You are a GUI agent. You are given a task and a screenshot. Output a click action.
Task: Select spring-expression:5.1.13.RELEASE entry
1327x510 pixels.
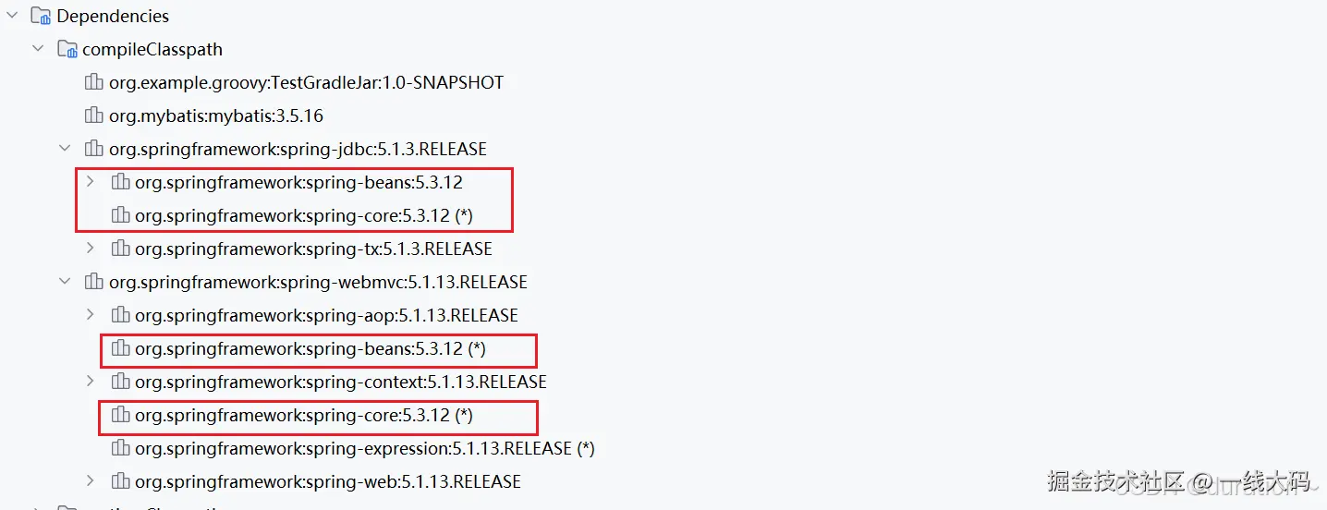pos(364,448)
